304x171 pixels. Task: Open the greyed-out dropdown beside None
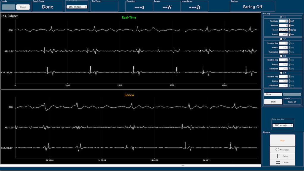click(x=292, y=94)
